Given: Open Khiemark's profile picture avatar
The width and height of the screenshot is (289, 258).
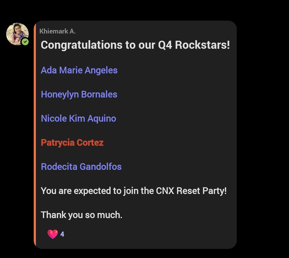Looking at the screenshot, I should coord(17,33).
